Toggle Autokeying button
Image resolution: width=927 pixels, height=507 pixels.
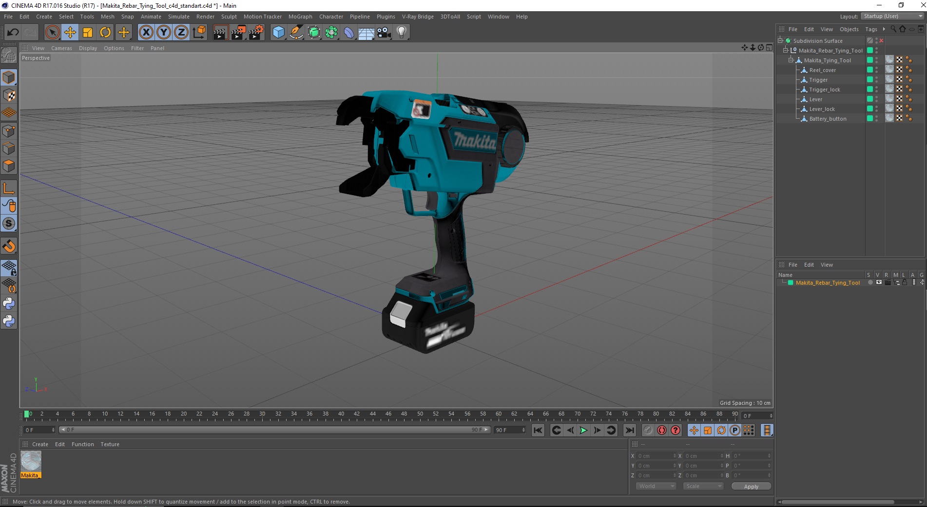pos(661,430)
